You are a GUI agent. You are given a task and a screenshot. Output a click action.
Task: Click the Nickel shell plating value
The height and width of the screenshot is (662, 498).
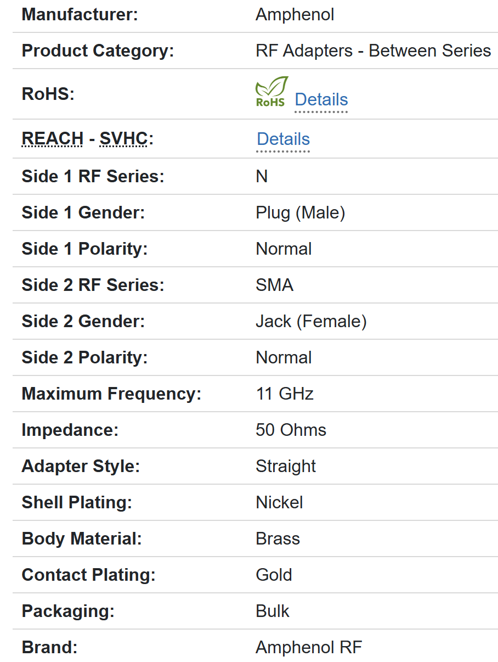[279, 503]
